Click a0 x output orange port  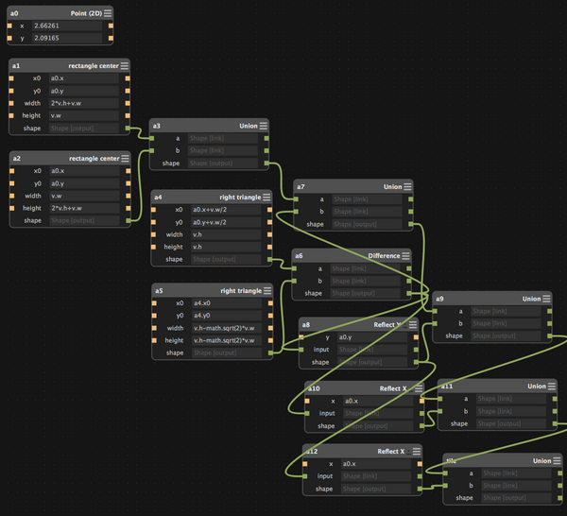point(111,26)
